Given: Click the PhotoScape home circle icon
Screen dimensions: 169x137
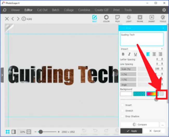Looking at the screenshot, I should (x=4, y=10).
